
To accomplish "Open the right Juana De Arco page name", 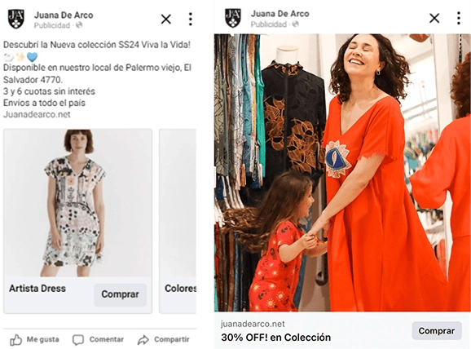I will 280,14.
